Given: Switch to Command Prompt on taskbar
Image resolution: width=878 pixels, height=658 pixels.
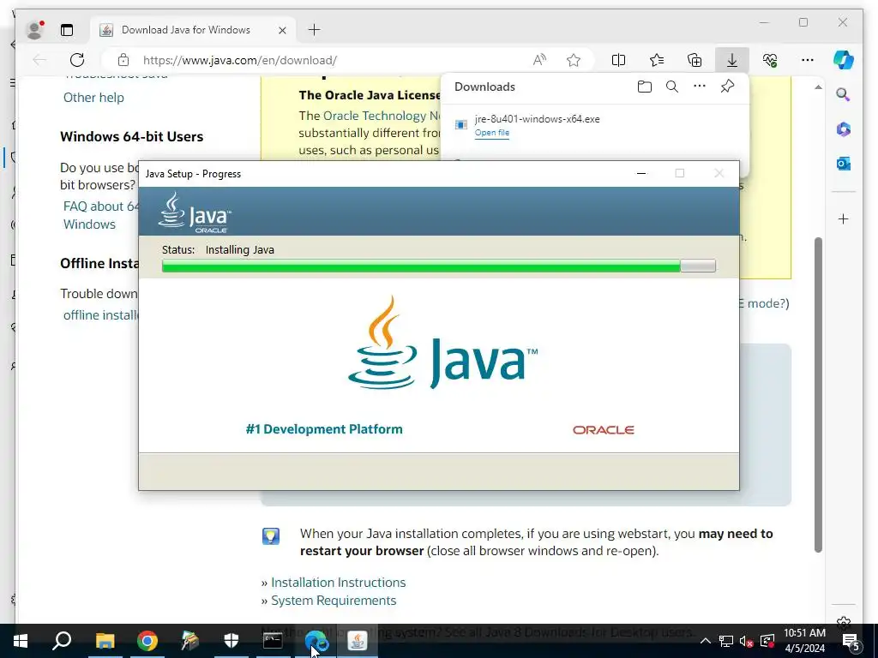Looking at the screenshot, I should point(273,641).
